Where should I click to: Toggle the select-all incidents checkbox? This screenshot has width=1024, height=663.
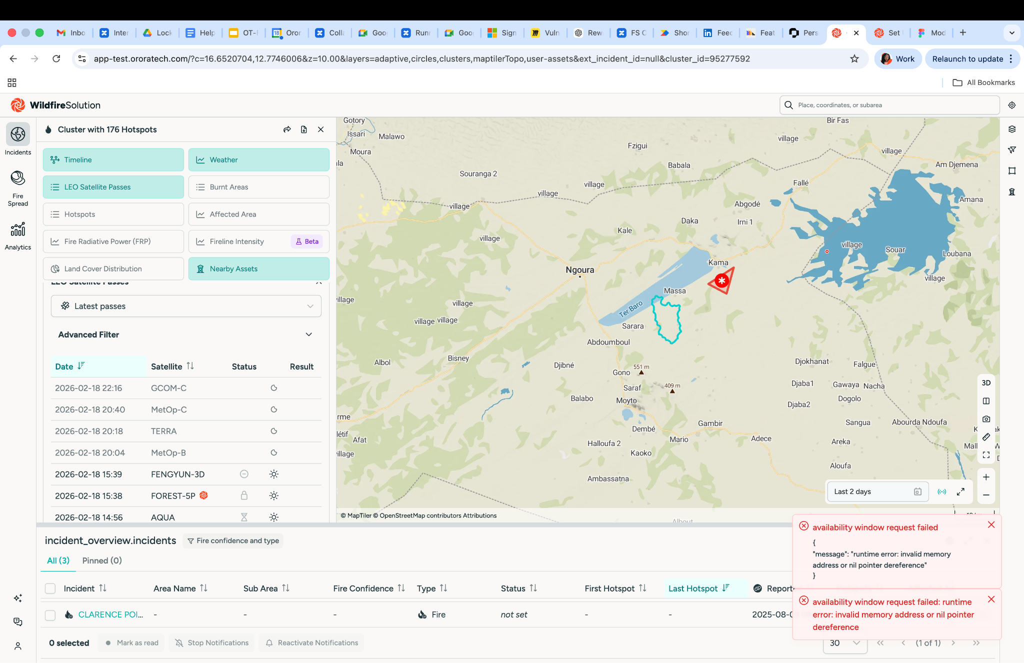tap(50, 588)
